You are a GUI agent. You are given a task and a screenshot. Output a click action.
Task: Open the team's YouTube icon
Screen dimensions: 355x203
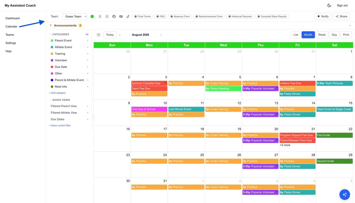pyautogui.click(x=121, y=17)
